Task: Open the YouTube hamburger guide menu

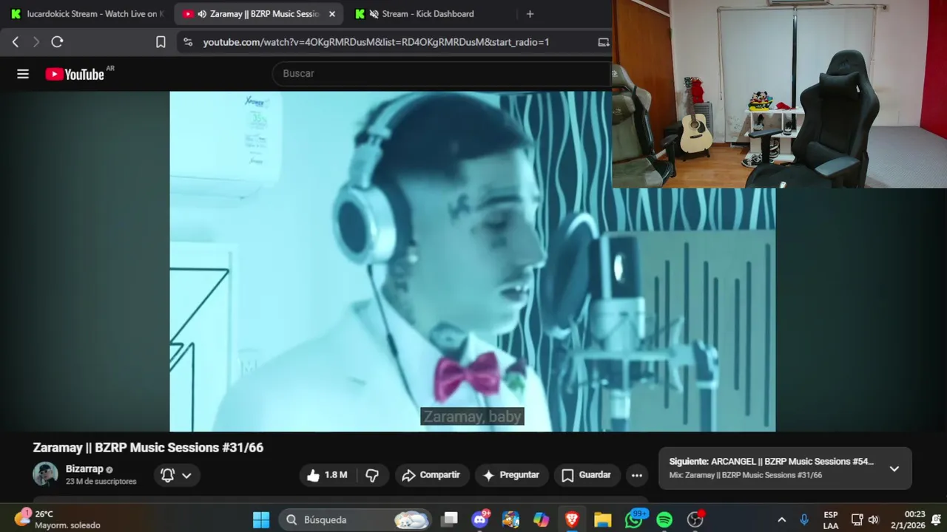Action: click(x=23, y=74)
